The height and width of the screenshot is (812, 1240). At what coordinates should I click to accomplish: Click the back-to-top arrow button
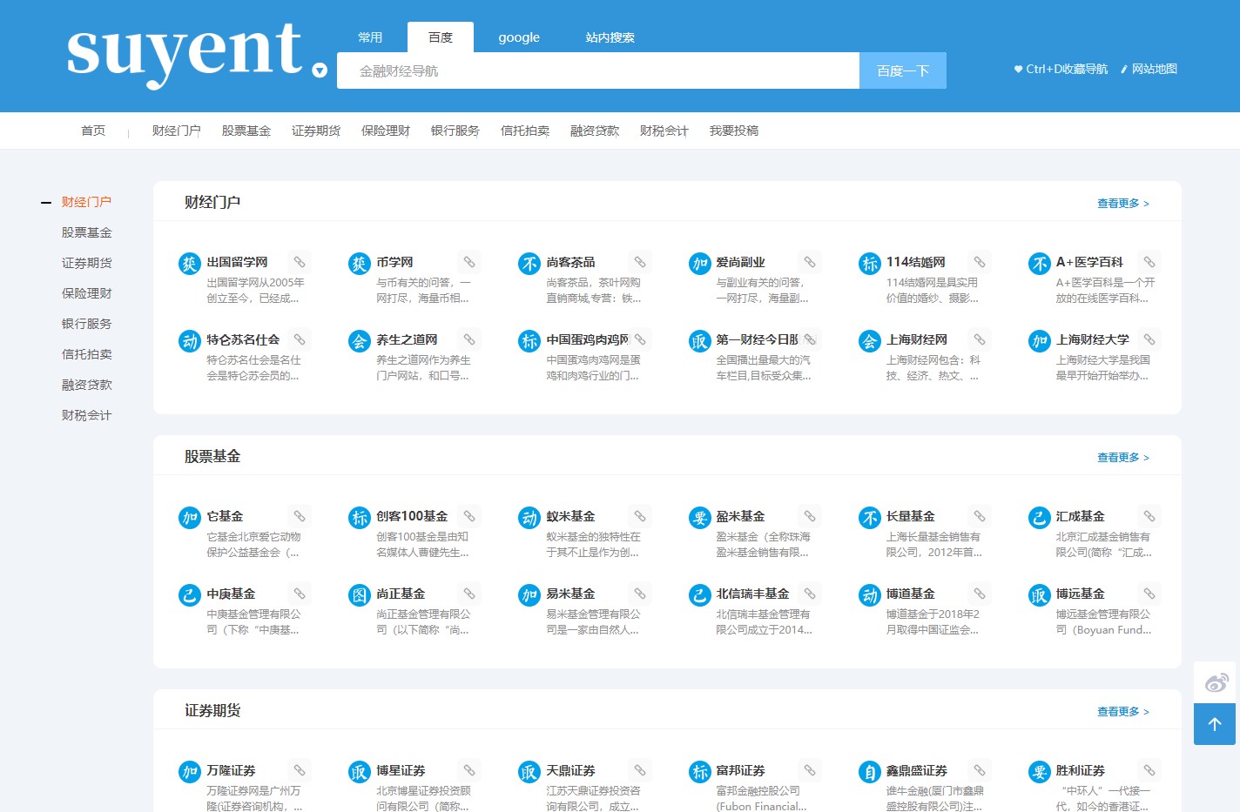[1215, 724]
